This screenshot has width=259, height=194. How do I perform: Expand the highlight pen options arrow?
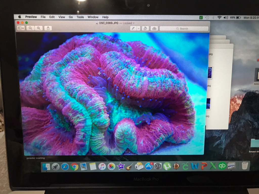(138, 28)
